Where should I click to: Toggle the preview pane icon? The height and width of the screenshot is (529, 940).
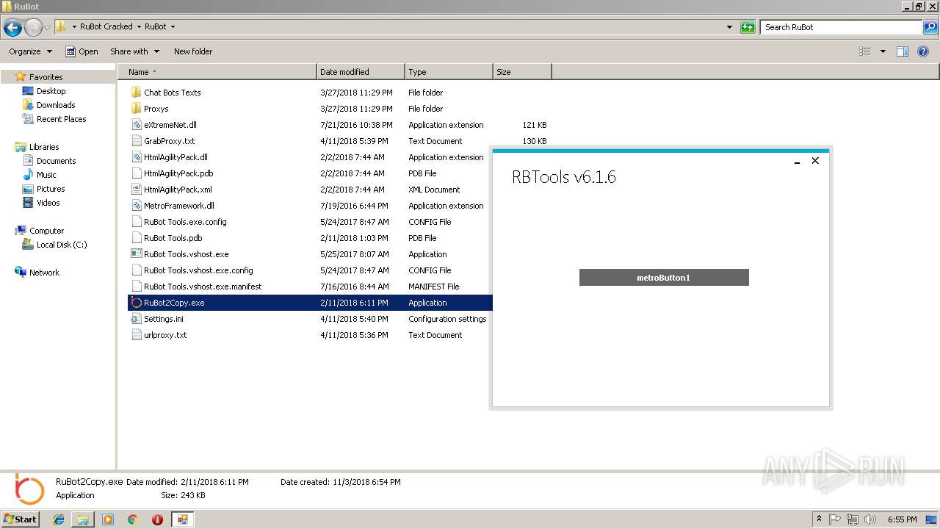coord(903,51)
